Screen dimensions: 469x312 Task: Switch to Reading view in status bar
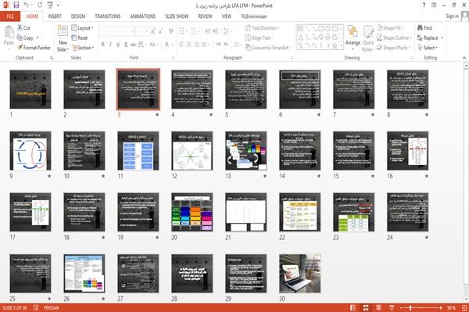pyautogui.click(x=378, y=307)
